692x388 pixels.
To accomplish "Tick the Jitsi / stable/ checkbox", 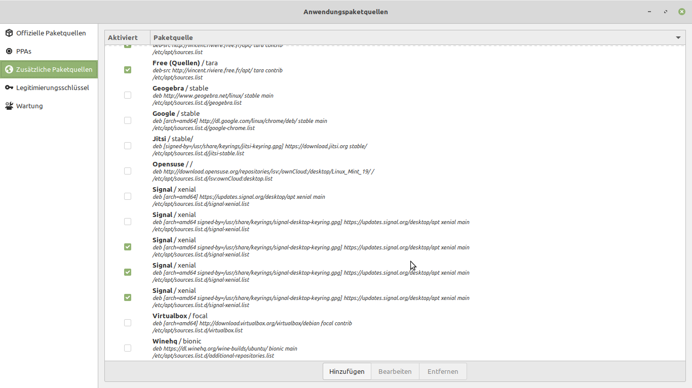I will point(128,146).
